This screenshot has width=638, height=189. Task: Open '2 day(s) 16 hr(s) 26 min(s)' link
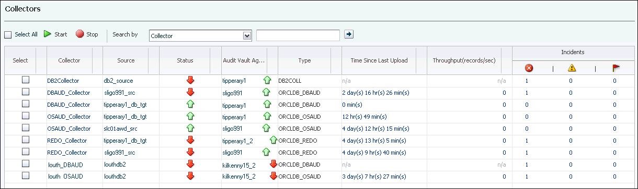pos(375,93)
